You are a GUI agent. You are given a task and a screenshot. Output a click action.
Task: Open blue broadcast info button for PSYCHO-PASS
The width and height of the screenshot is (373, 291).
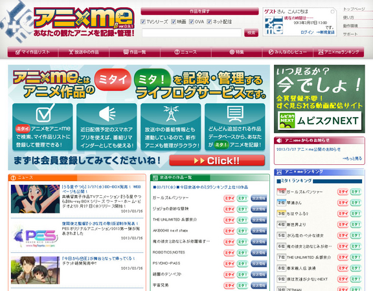coord(259,263)
